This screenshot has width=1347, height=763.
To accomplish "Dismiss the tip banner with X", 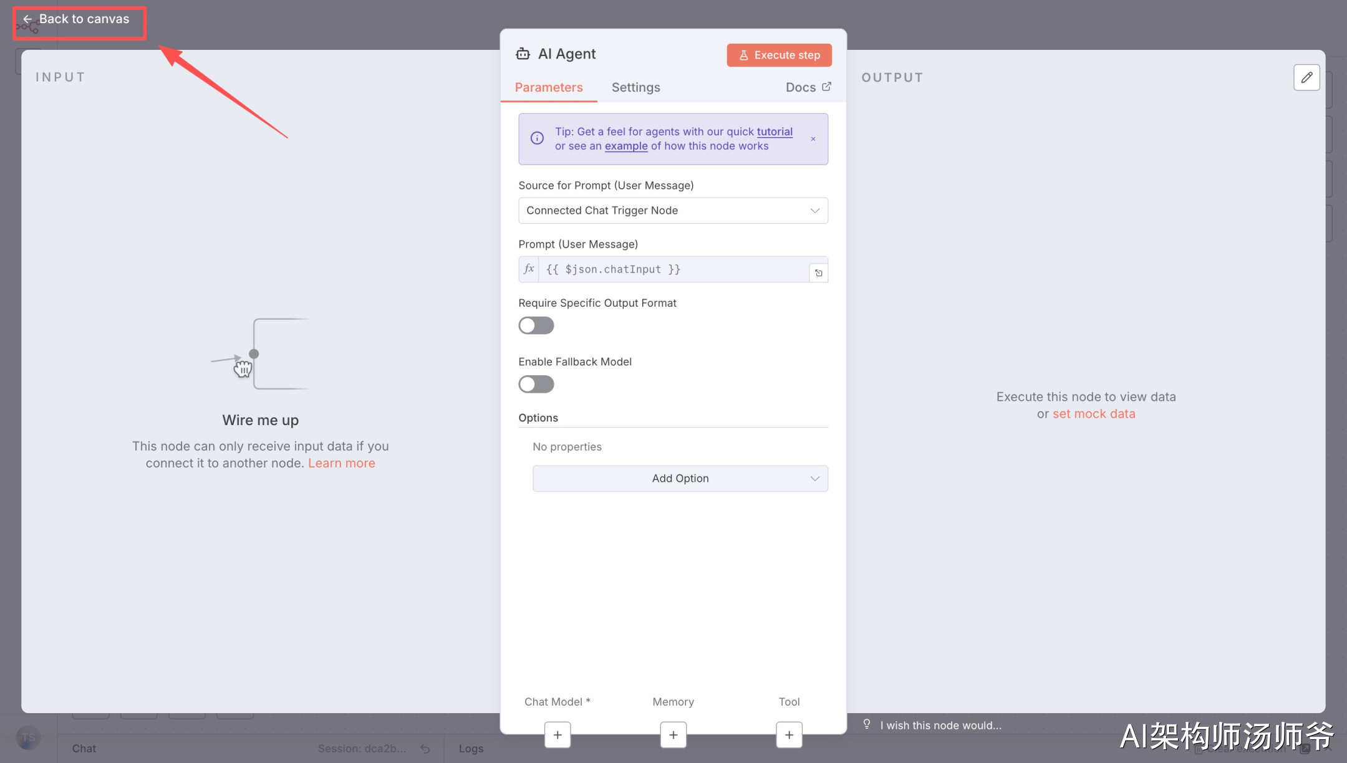I will (x=813, y=139).
